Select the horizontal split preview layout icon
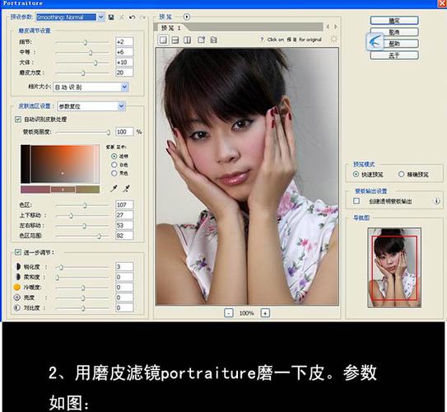447x412 pixels. tap(175, 40)
